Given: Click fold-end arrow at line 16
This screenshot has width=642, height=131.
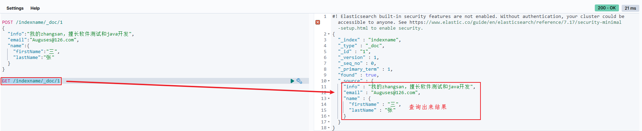Looking at the screenshot, I should [x=329, y=116].
